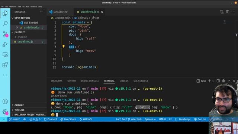Screen dimensions: 238x134
Task: Open errors and warnings count
Action: pos(35,119)
